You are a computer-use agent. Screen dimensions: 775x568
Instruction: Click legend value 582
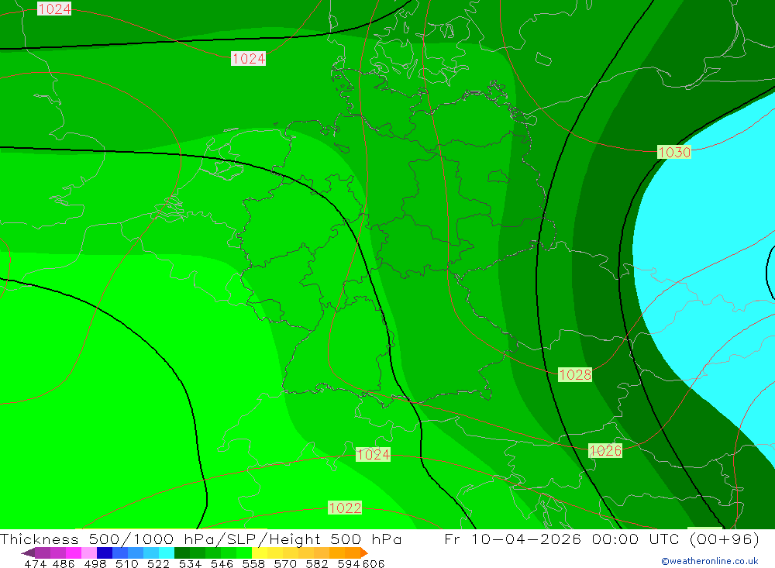tap(317, 564)
